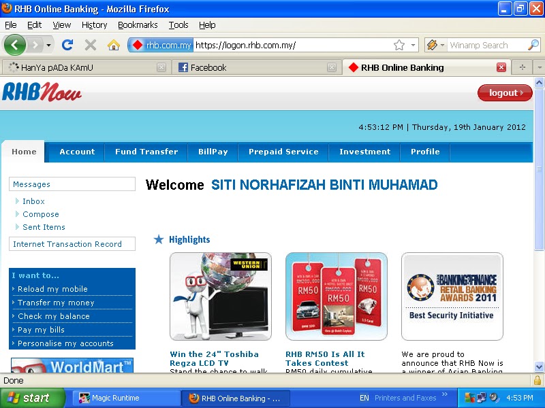Close the Facebook tab
This screenshot has width=545, height=408.
(332, 67)
